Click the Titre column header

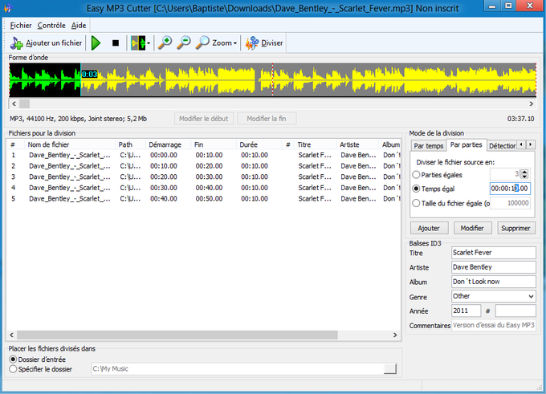click(x=315, y=144)
